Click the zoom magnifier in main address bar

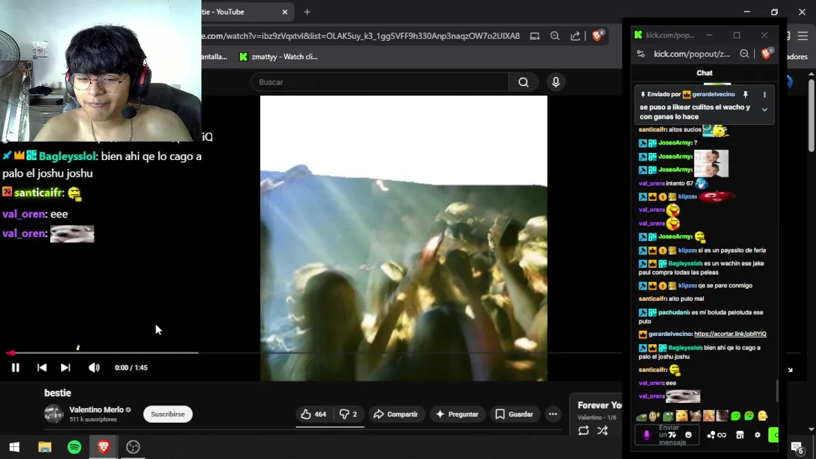(555, 36)
